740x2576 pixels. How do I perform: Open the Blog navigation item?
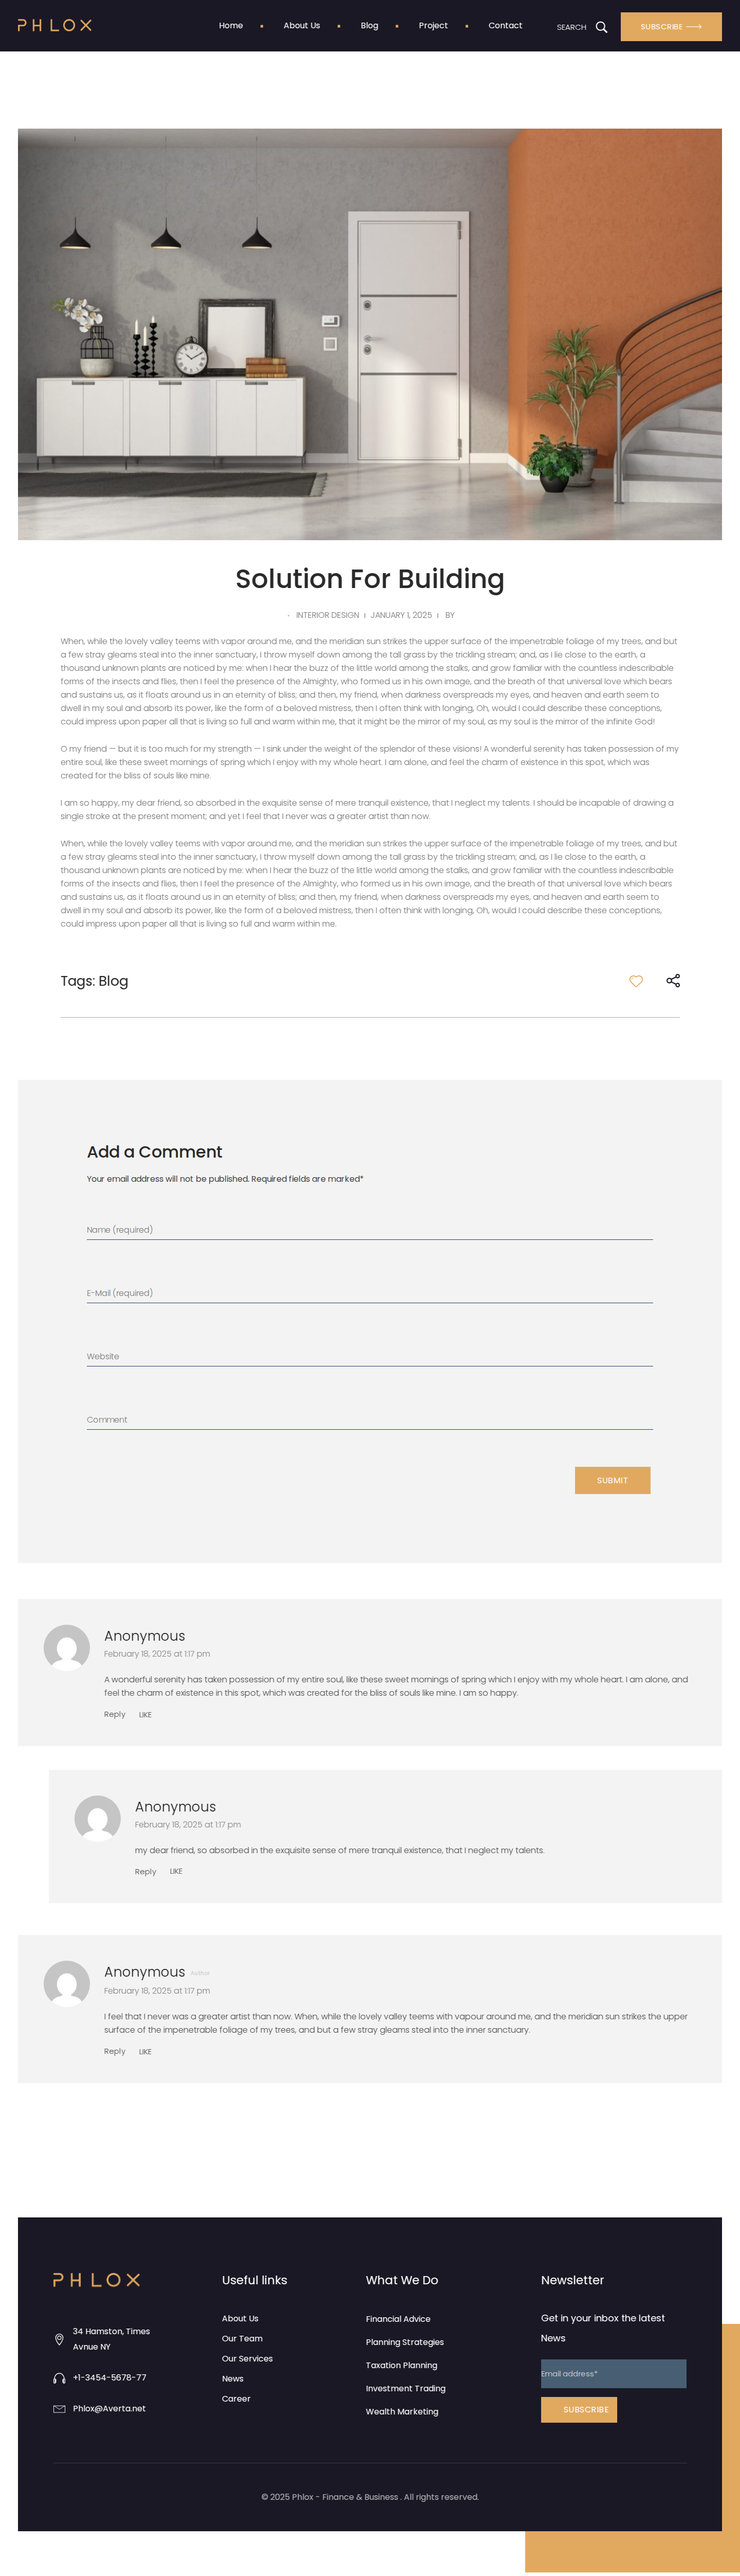[369, 26]
